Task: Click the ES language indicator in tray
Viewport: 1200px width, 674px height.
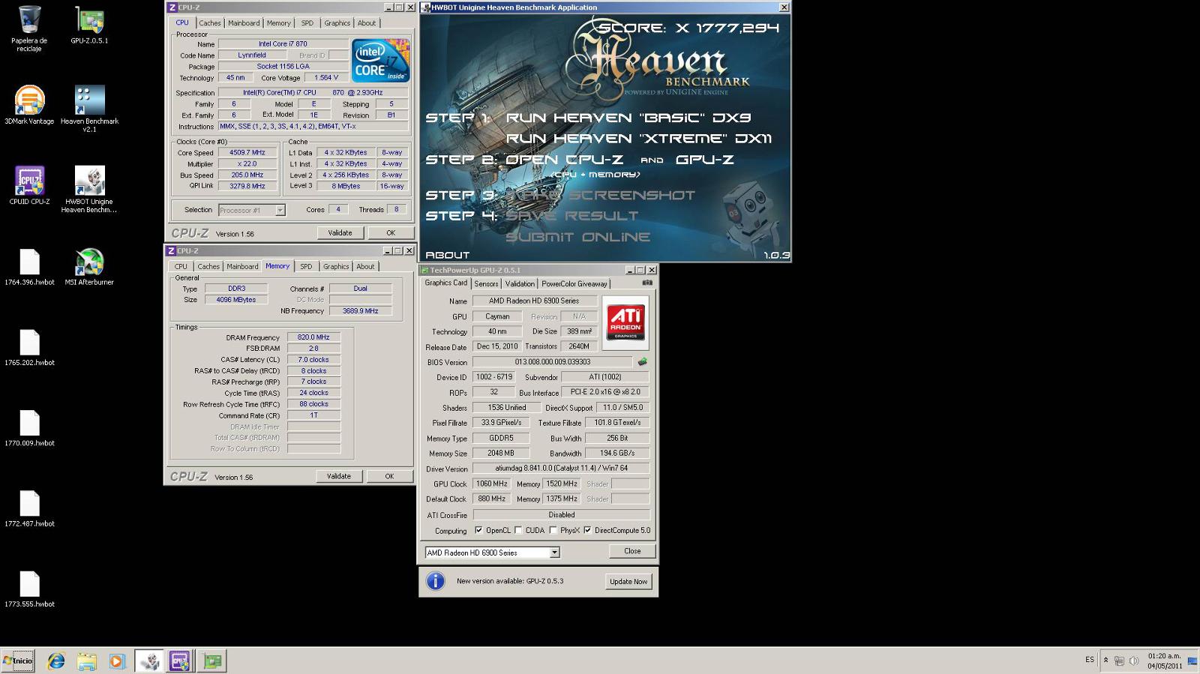Action: pyautogui.click(x=1089, y=661)
